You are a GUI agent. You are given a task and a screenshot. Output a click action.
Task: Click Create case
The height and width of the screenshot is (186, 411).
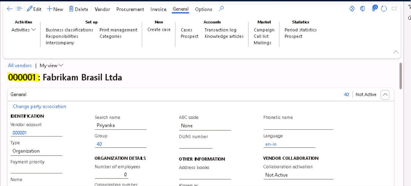[159, 29]
